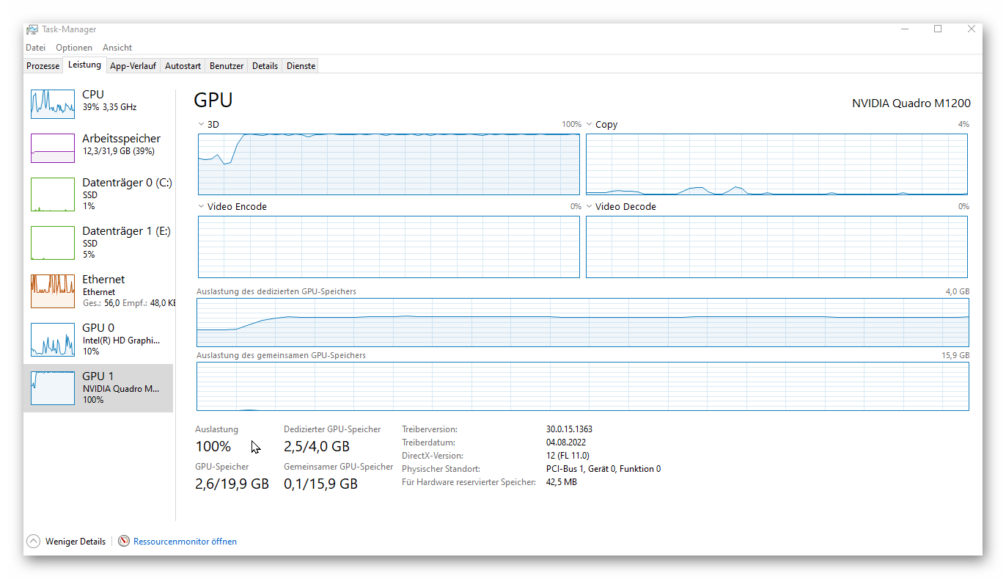Image resolution: width=1006 pixels, height=579 pixels.
Task: Click Auslastung des gemeinsamen GPU-Speichers label
Action: point(281,355)
